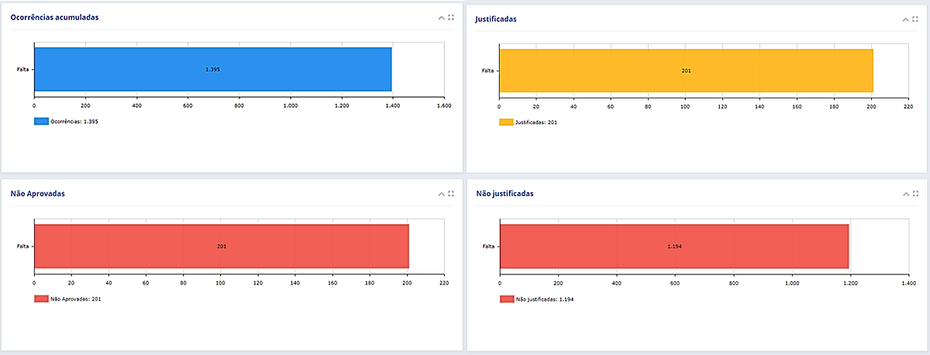Viewport: 930px width, 355px height.
Task: Toggle the 'Não justificadas: 1.194' legend entry
Action: [544, 298]
